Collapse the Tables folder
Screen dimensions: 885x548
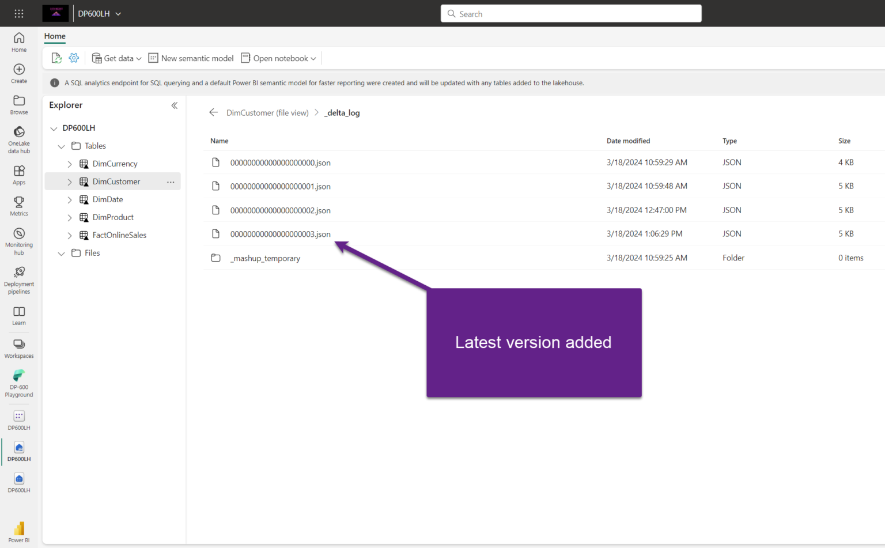[62, 146]
